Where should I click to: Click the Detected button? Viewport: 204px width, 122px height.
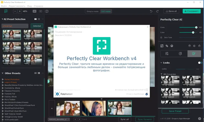(37, 26)
